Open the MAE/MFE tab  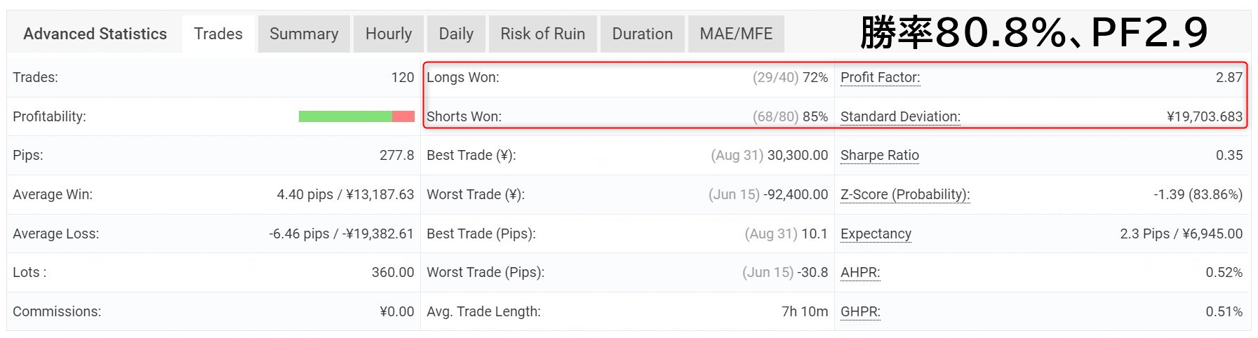736,34
